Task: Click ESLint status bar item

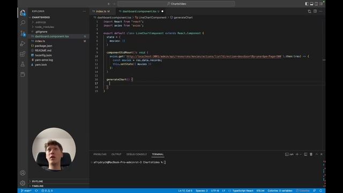Action: (x=260, y=191)
